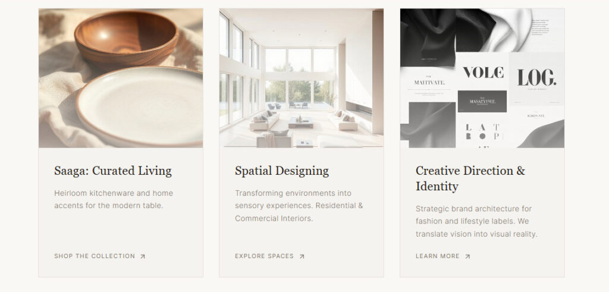The width and height of the screenshot is (609, 292).
Task: Click the white ceramic plate in the first image
Action: [140, 106]
